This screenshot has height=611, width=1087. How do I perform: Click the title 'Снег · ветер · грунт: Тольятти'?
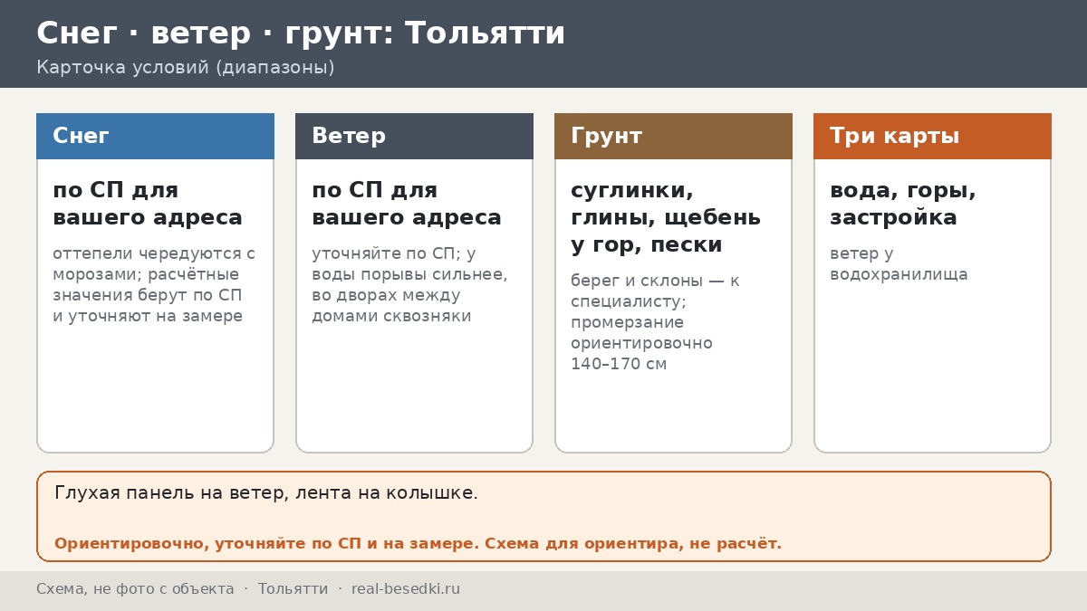(x=301, y=33)
